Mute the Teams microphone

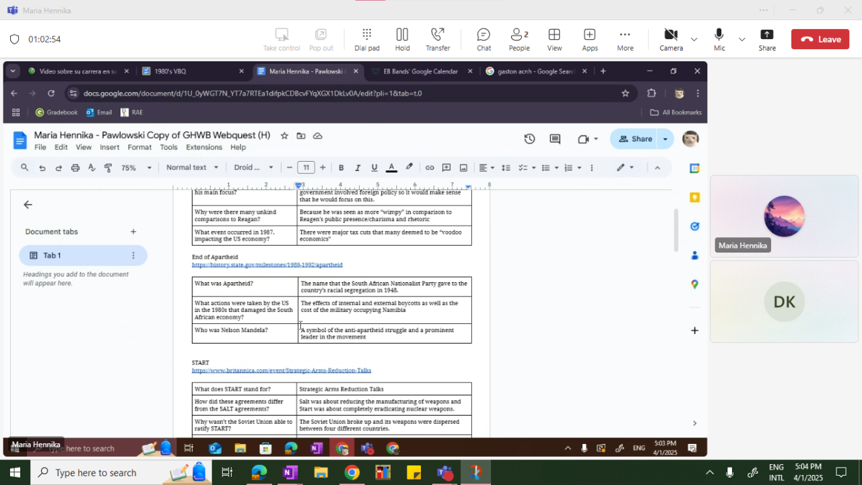[x=719, y=39]
